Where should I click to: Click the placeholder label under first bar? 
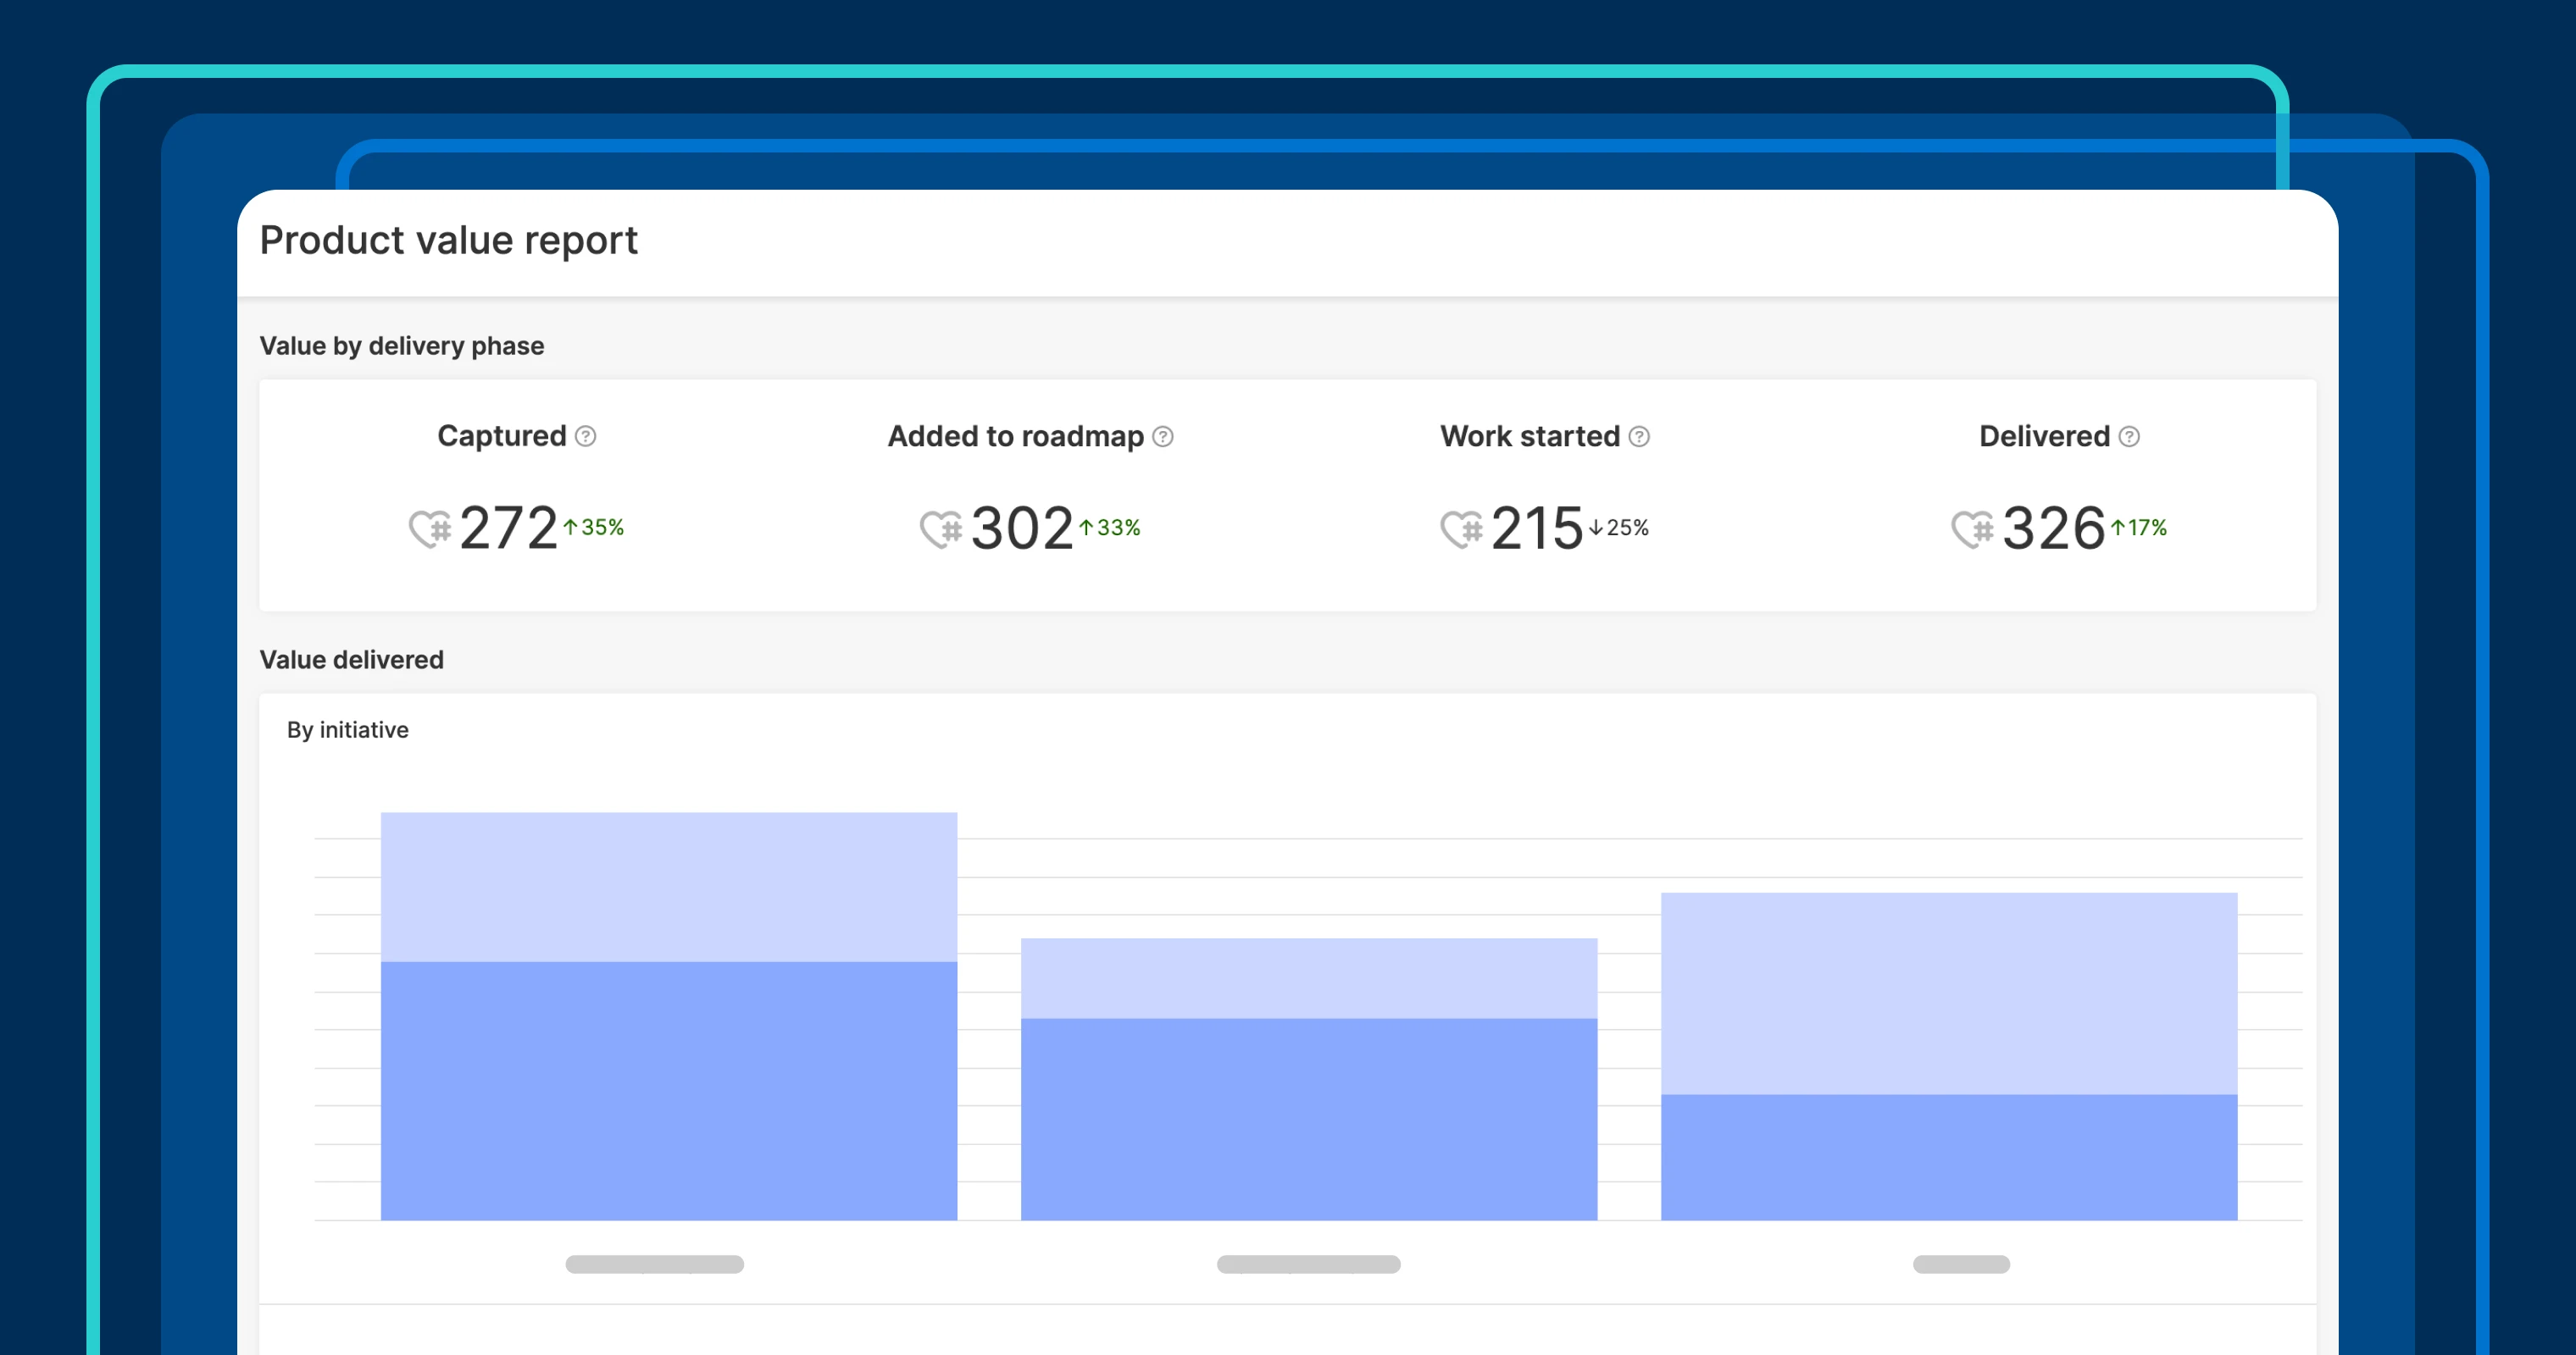654,1264
